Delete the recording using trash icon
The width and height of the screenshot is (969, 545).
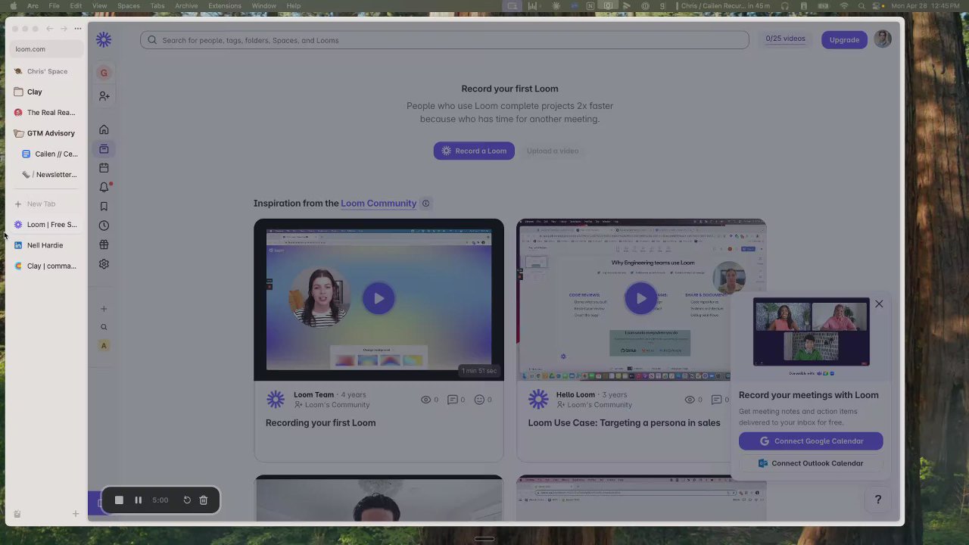coord(203,500)
